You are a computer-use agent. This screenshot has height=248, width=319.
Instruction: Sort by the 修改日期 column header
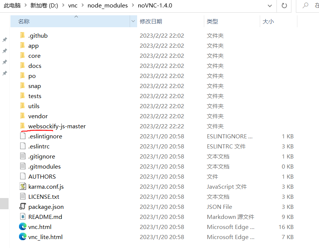(170, 21)
